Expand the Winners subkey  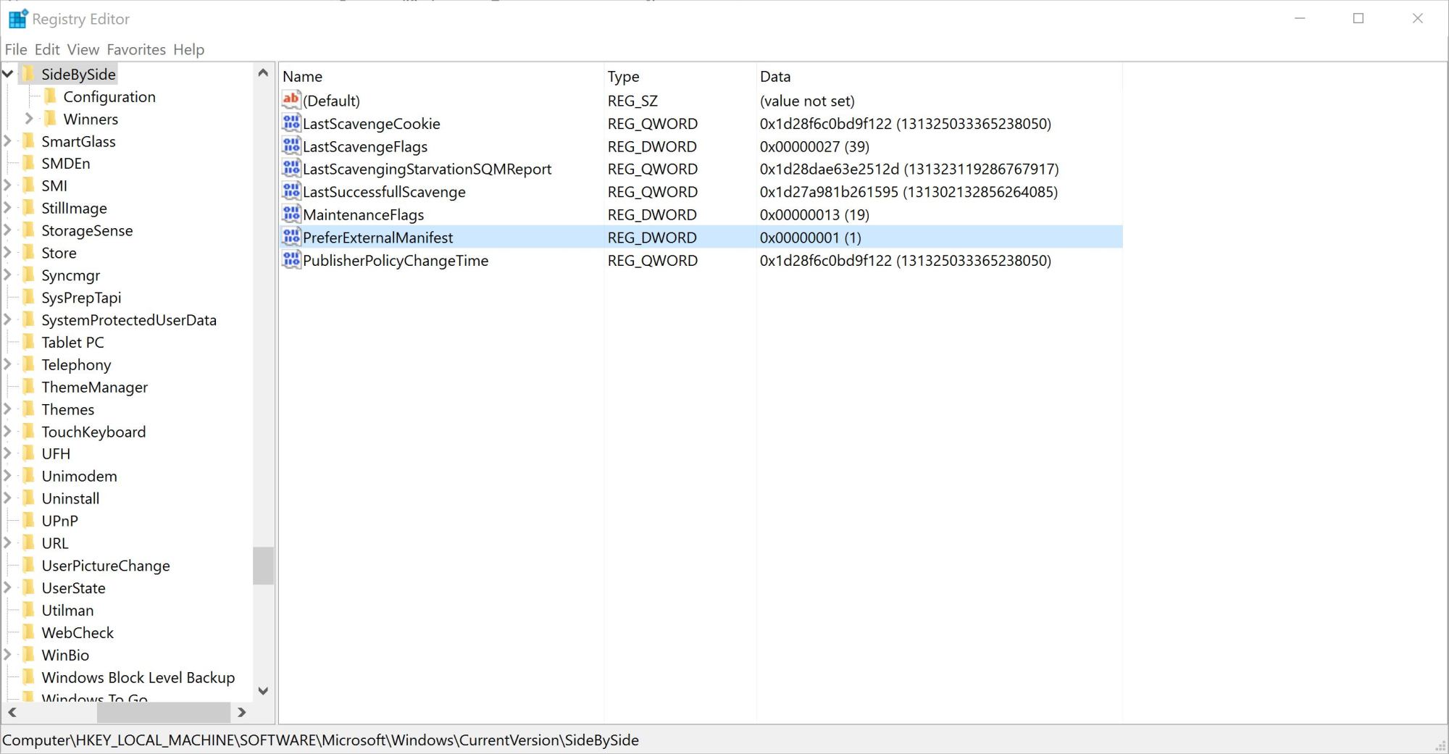[29, 119]
